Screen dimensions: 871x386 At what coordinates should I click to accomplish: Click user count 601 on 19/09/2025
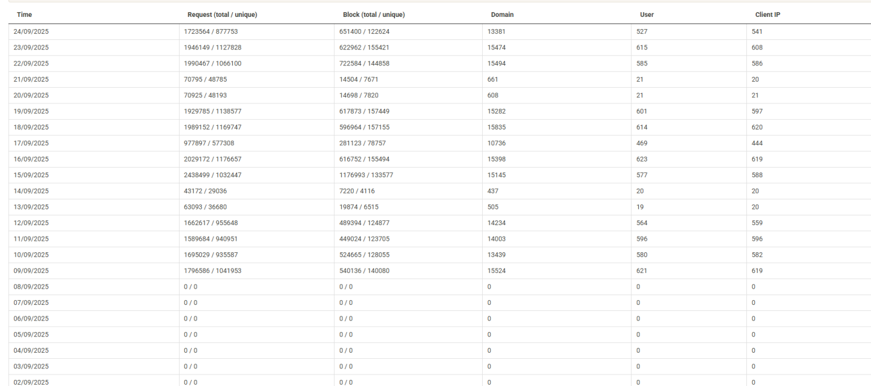pos(642,111)
